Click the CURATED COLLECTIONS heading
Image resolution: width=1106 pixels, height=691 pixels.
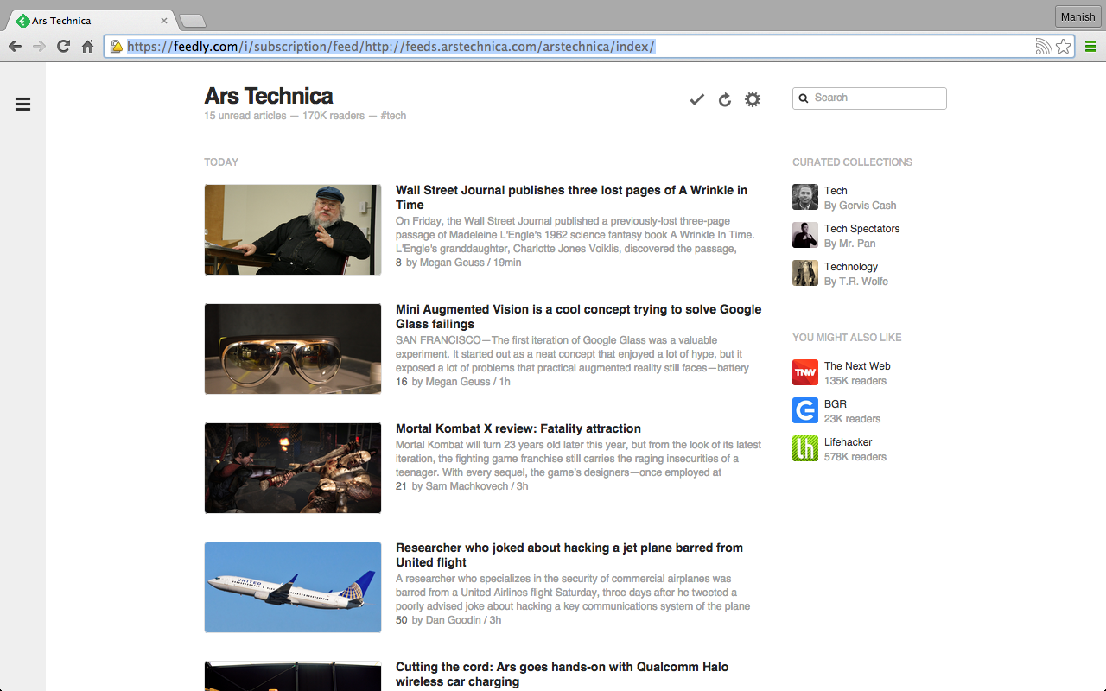852,162
